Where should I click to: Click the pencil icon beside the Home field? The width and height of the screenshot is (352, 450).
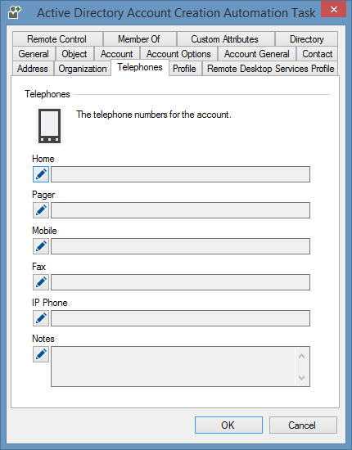(x=41, y=174)
